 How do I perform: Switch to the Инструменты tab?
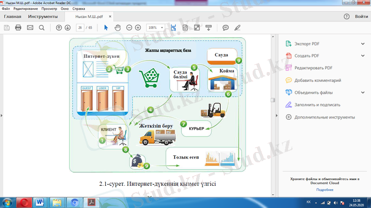coord(43,17)
